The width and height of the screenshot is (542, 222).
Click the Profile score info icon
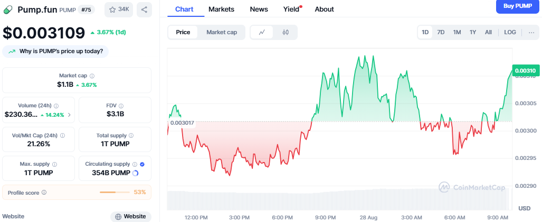click(44, 193)
